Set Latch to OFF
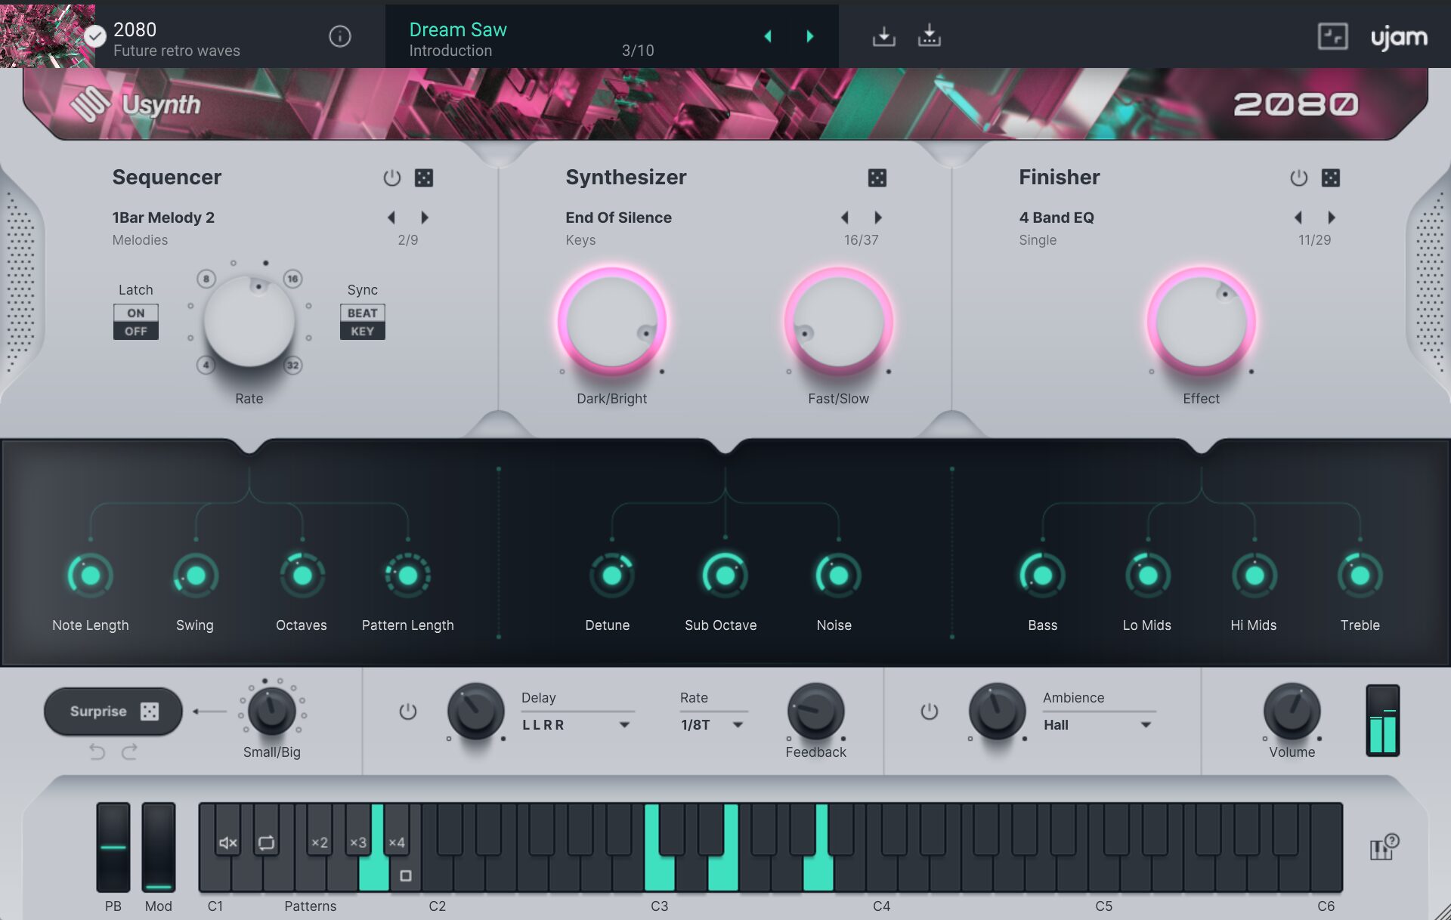This screenshot has height=920, width=1451. (136, 331)
